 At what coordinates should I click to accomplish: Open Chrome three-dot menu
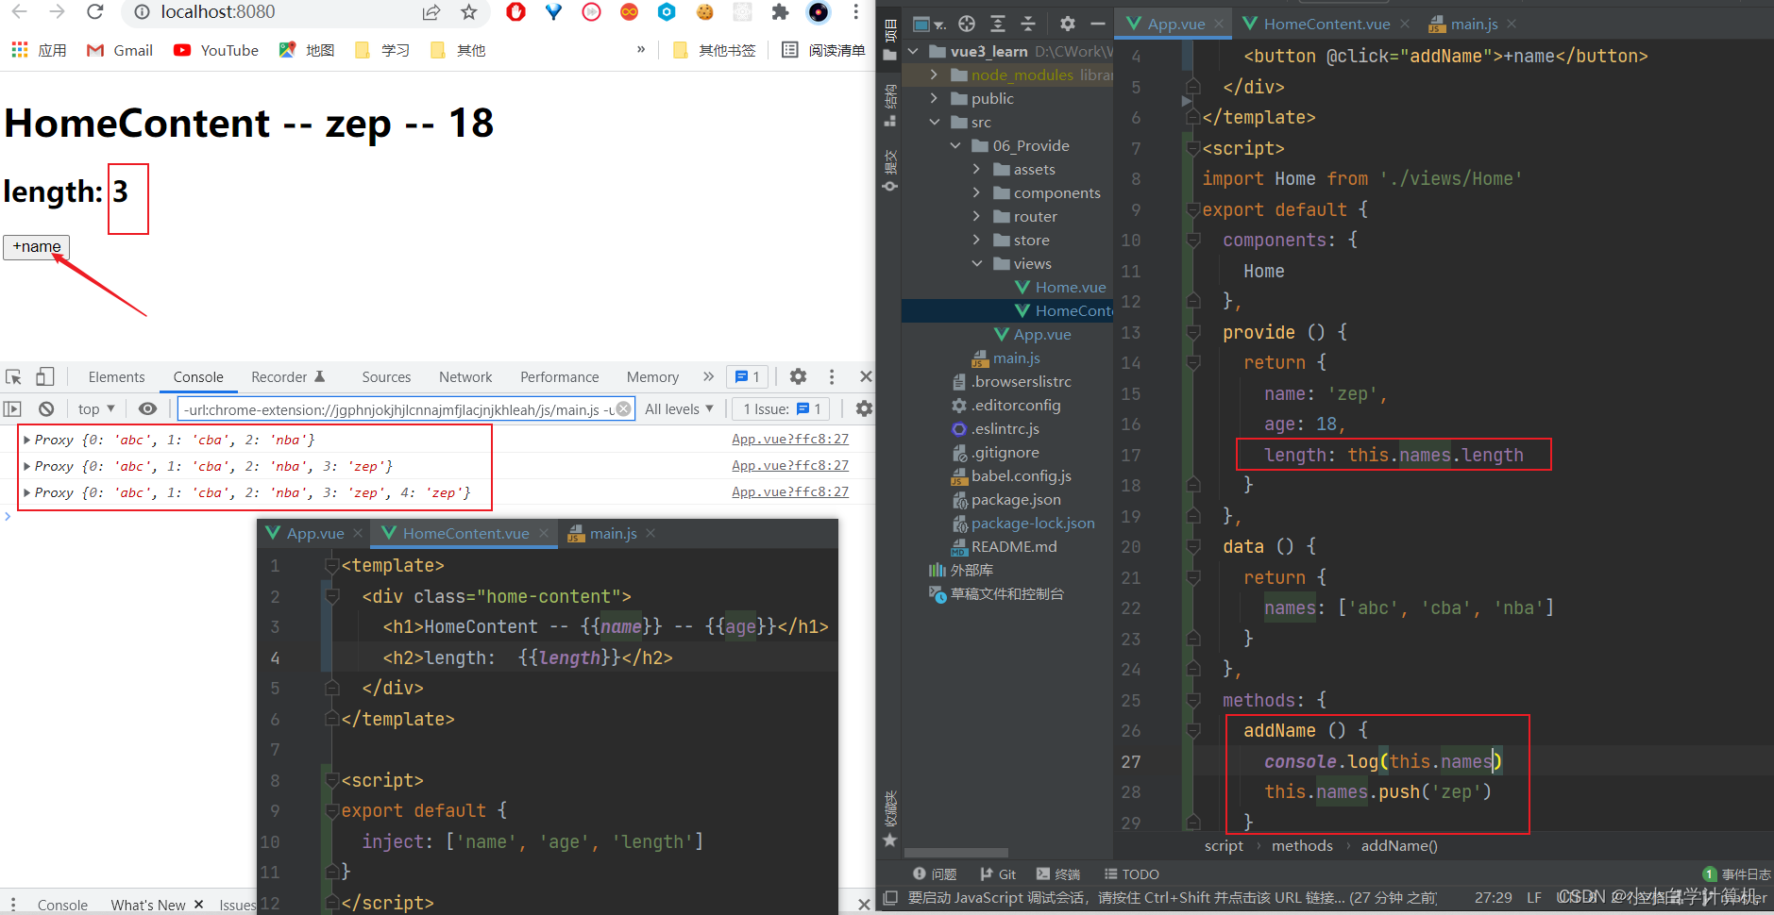(855, 12)
